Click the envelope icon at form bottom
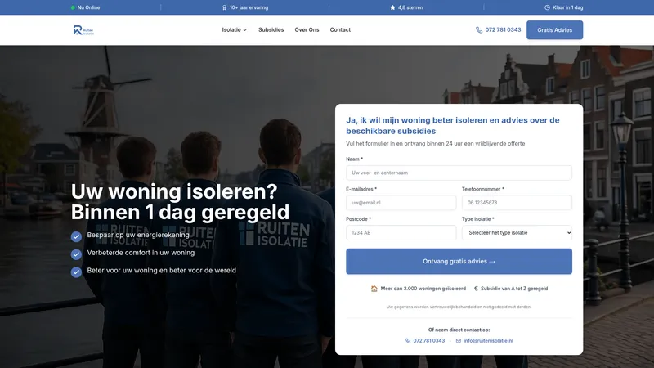Screen dimensions: 654x368 459,341
